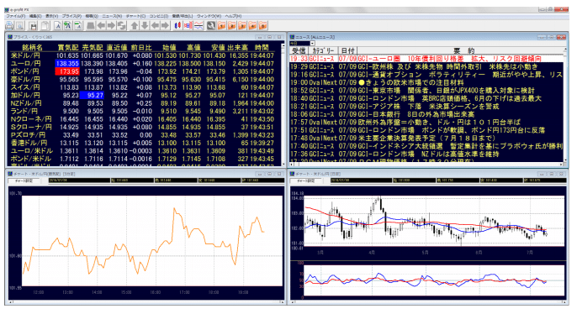
Task: Click the カテゴリー column header in news
Action: click(x=322, y=50)
